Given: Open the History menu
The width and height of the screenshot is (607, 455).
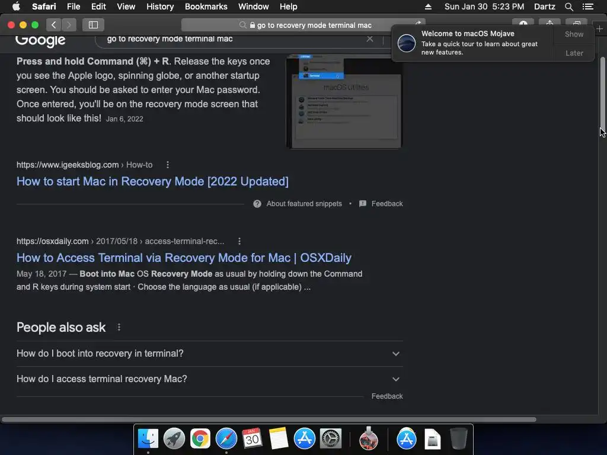Looking at the screenshot, I should point(160,7).
